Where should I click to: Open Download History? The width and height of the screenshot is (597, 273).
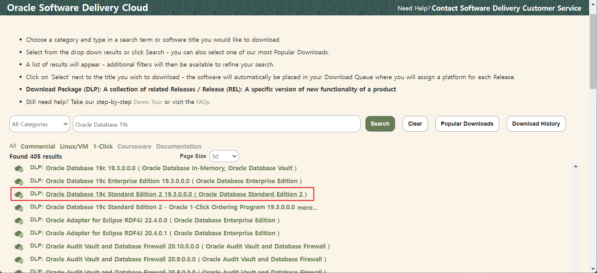coord(536,124)
